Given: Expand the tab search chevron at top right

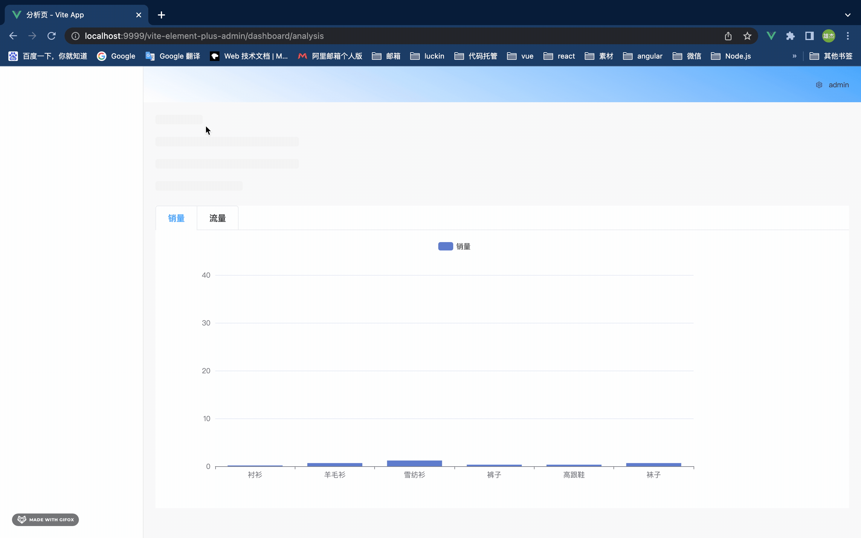Looking at the screenshot, I should [848, 15].
